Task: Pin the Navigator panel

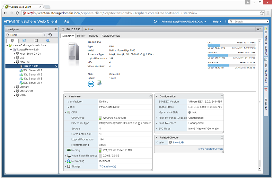Action: pos(56,29)
